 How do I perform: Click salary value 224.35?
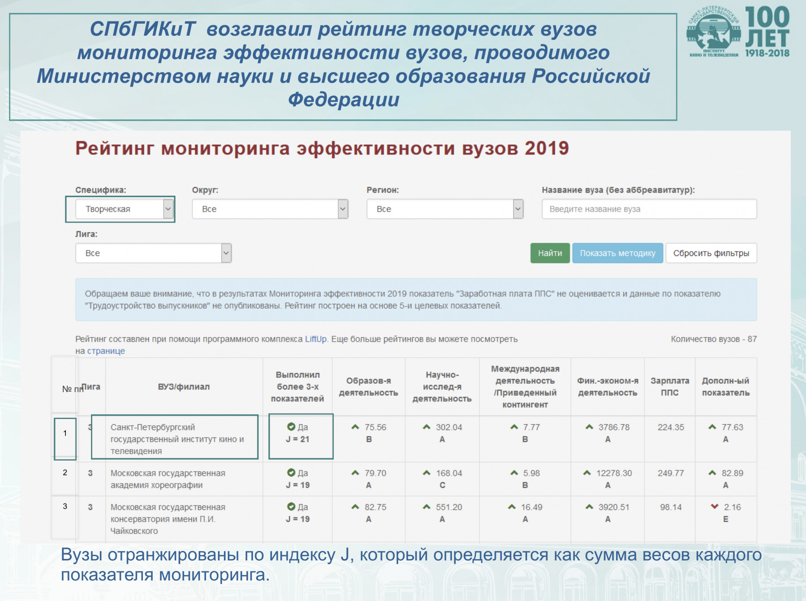(x=671, y=427)
